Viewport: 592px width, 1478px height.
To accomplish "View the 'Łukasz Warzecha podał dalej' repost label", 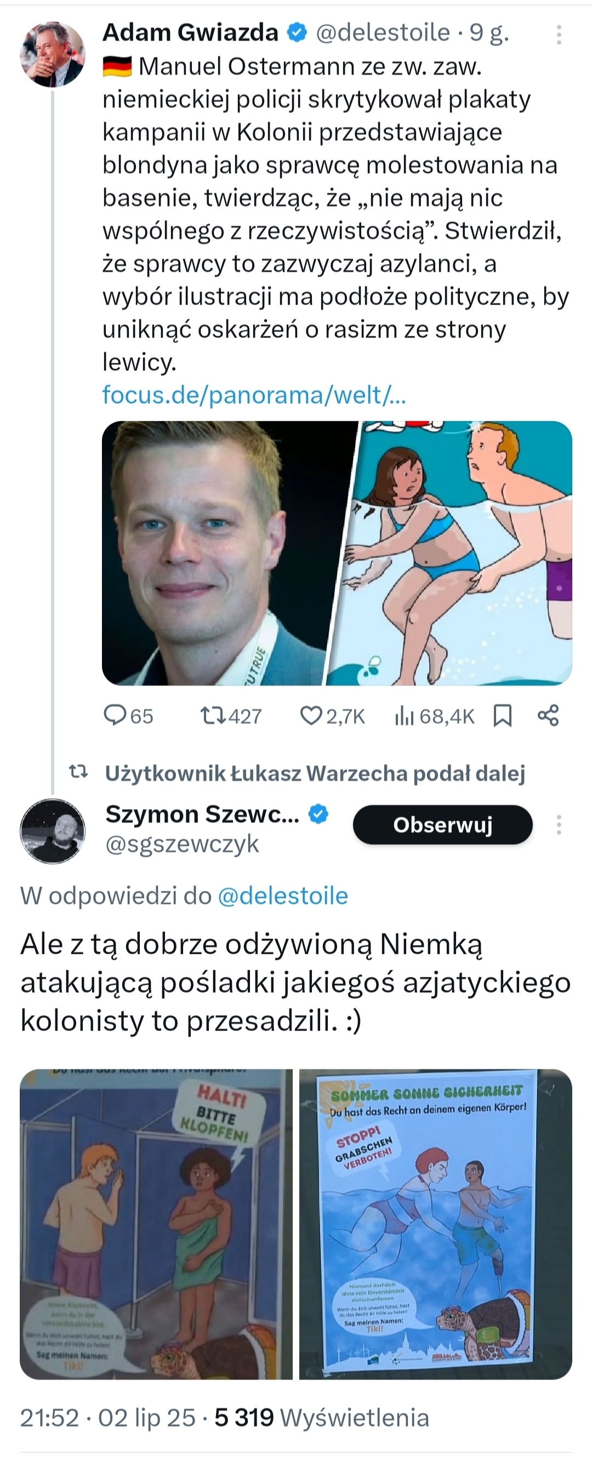I will (x=314, y=773).
